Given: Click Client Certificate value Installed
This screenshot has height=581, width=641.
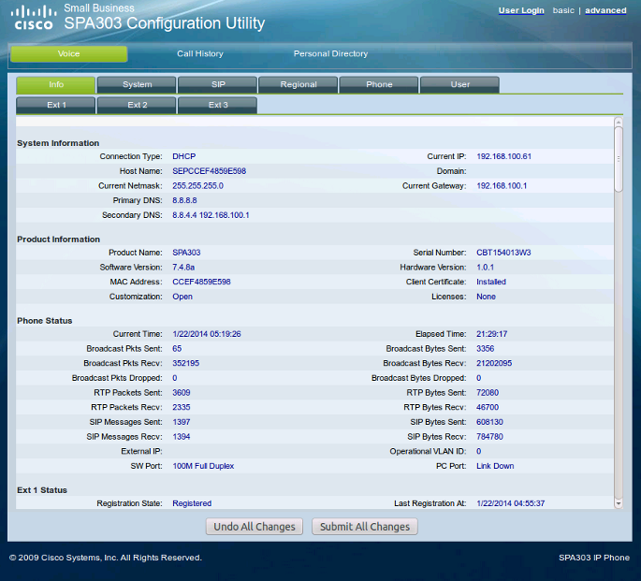Looking at the screenshot, I should pyautogui.click(x=491, y=282).
